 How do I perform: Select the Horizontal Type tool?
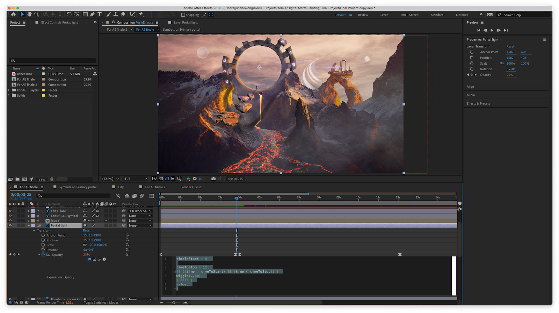point(100,14)
